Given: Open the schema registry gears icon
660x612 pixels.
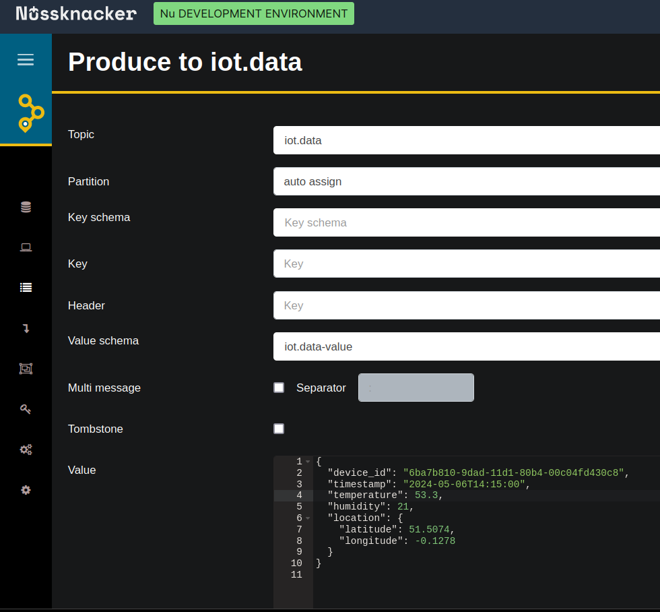Looking at the screenshot, I should [26, 450].
